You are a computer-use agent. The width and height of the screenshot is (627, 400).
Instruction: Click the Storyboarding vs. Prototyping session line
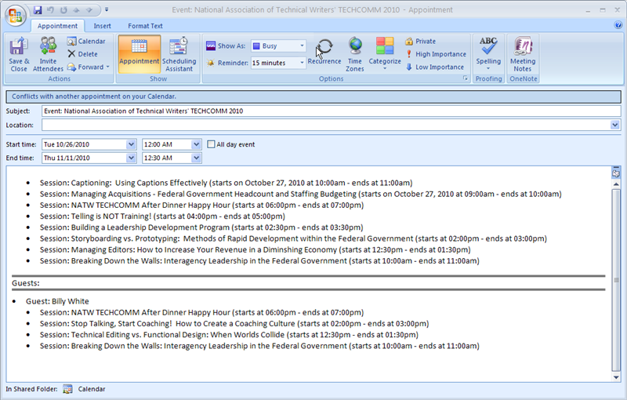[293, 238]
